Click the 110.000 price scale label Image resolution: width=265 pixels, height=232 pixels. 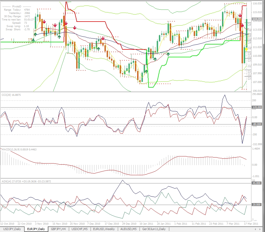click(x=257, y=56)
